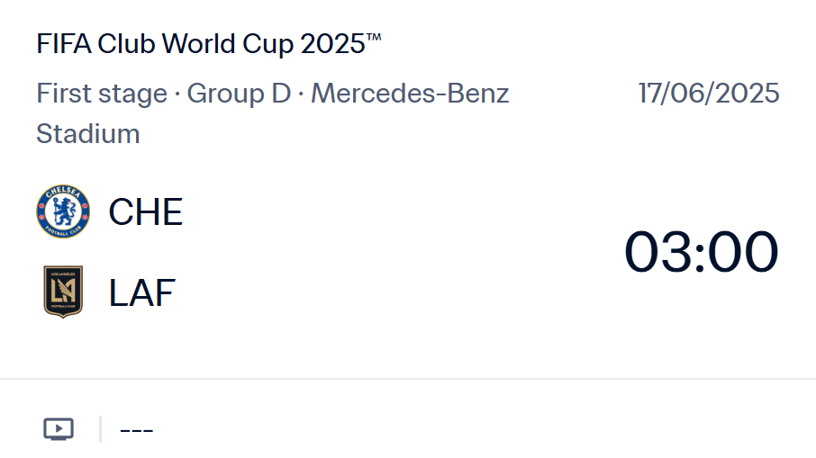Click the word Stadium on second line
This screenshot has width=816, height=458.
[x=88, y=134]
